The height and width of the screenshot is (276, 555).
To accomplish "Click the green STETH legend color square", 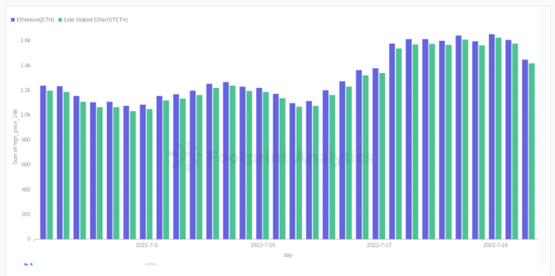I will tap(60, 20).
